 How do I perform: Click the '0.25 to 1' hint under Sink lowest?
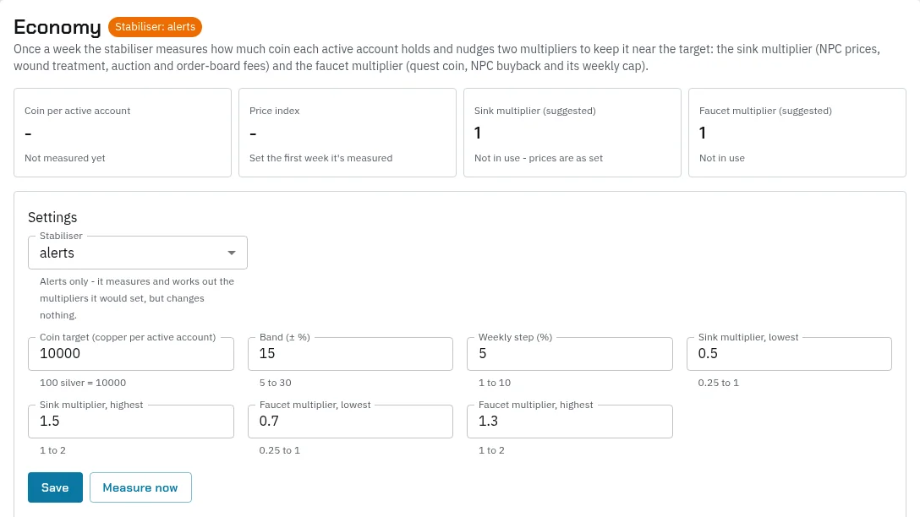(x=718, y=383)
